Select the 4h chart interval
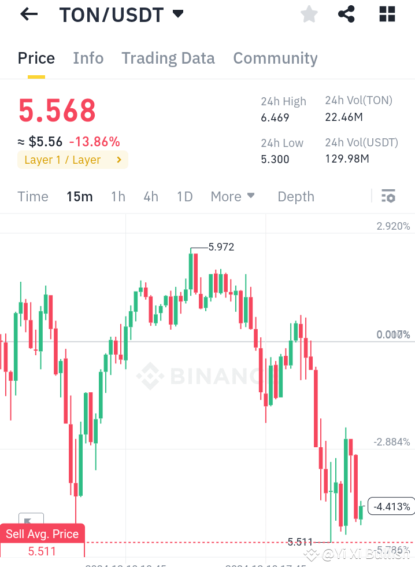 click(x=150, y=196)
